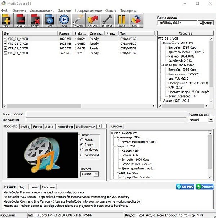
Task: Switch to the Видео tab
Action: point(37,127)
